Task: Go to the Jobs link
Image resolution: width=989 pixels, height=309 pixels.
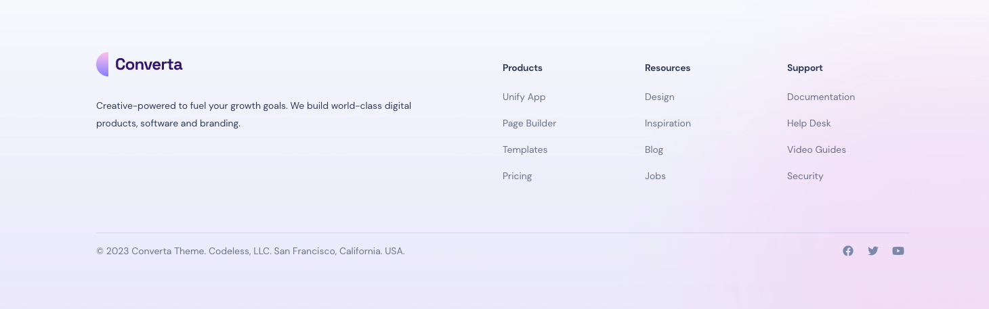Action: point(655,176)
